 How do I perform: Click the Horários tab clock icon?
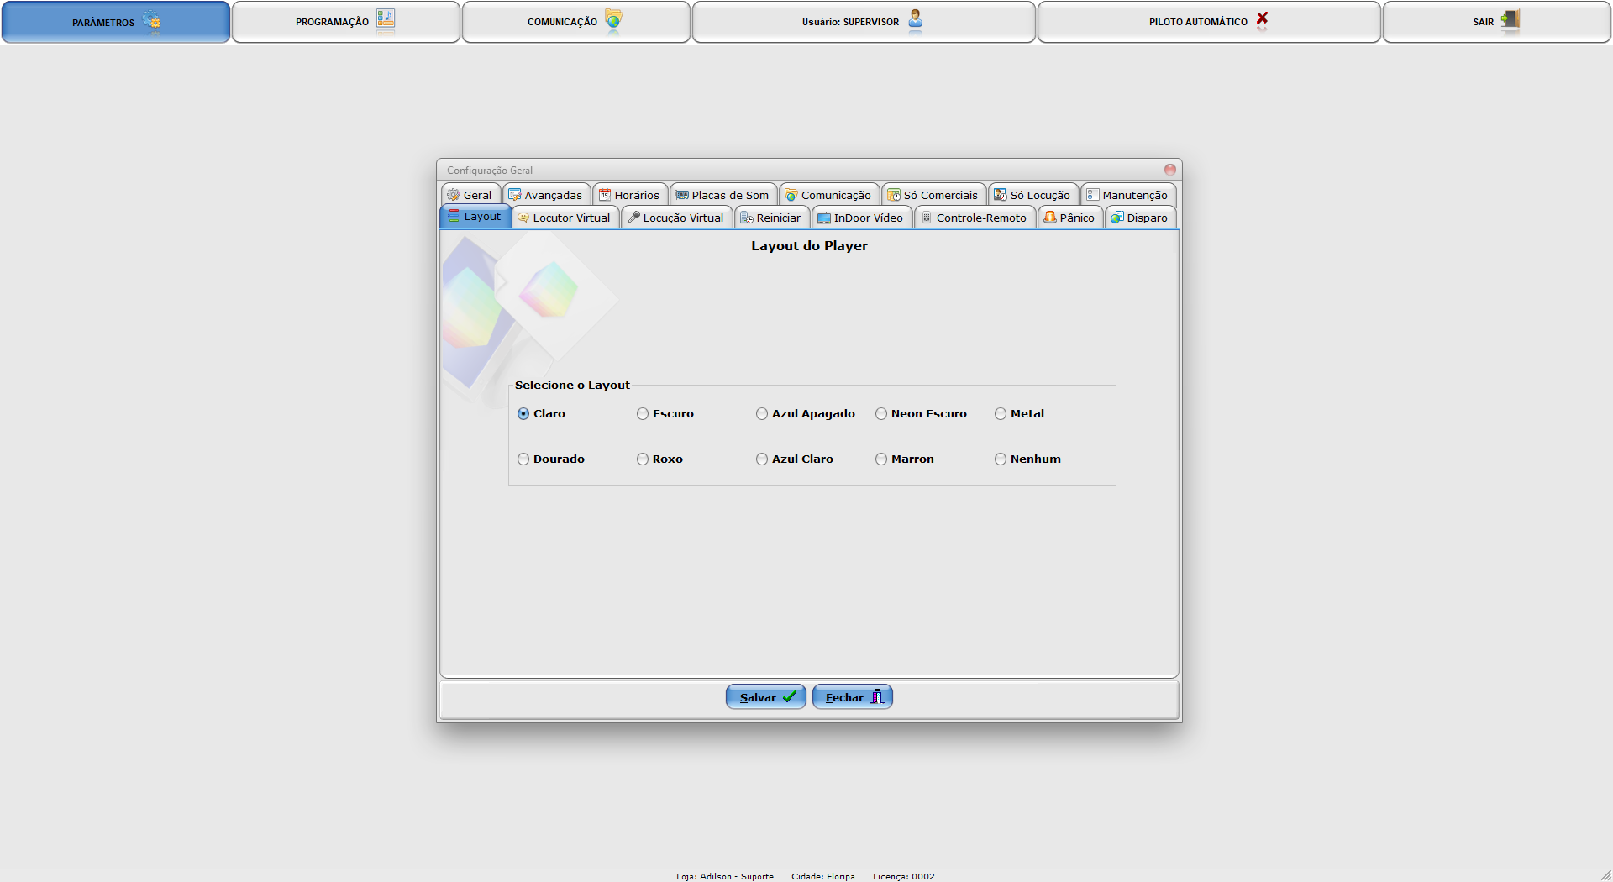[x=605, y=195]
